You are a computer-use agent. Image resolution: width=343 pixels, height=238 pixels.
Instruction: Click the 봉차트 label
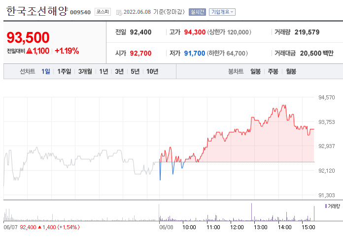tap(236, 71)
